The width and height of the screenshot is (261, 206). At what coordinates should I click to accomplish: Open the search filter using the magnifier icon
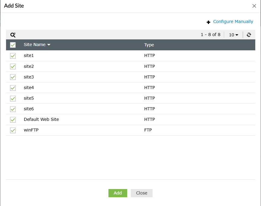click(13, 35)
